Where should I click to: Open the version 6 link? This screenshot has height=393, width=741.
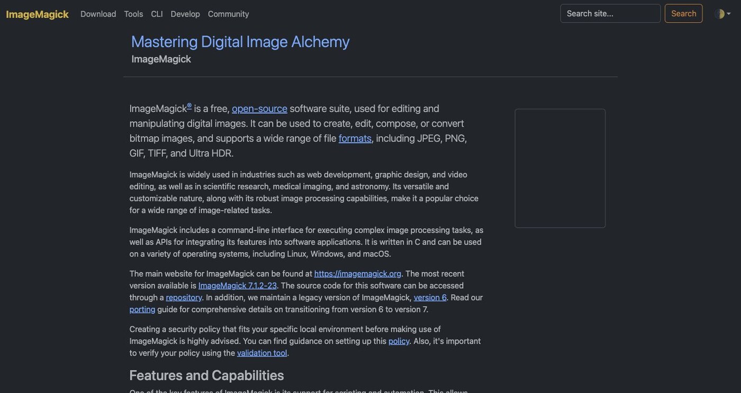[x=430, y=298]
